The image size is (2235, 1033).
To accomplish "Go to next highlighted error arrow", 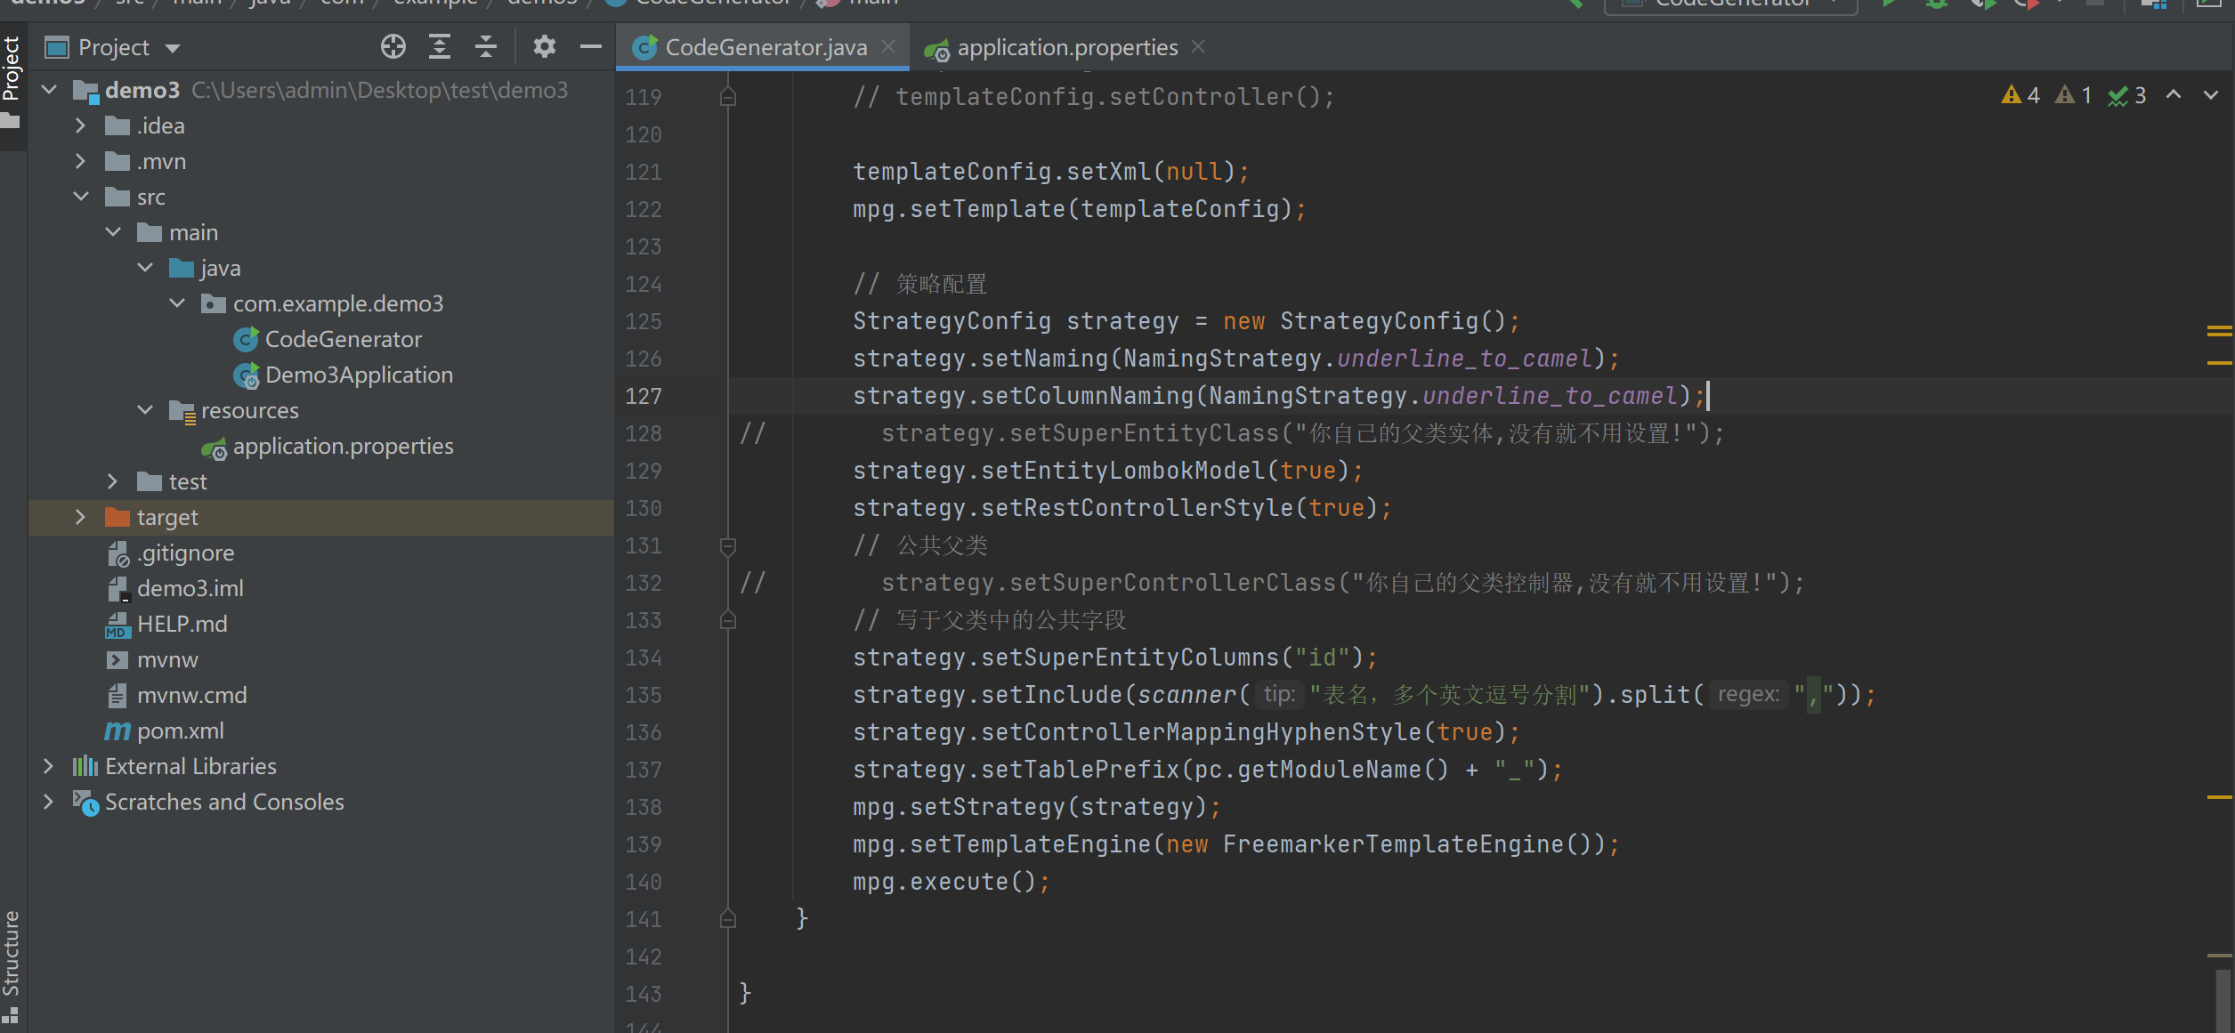I will (x=2211, y=94).
